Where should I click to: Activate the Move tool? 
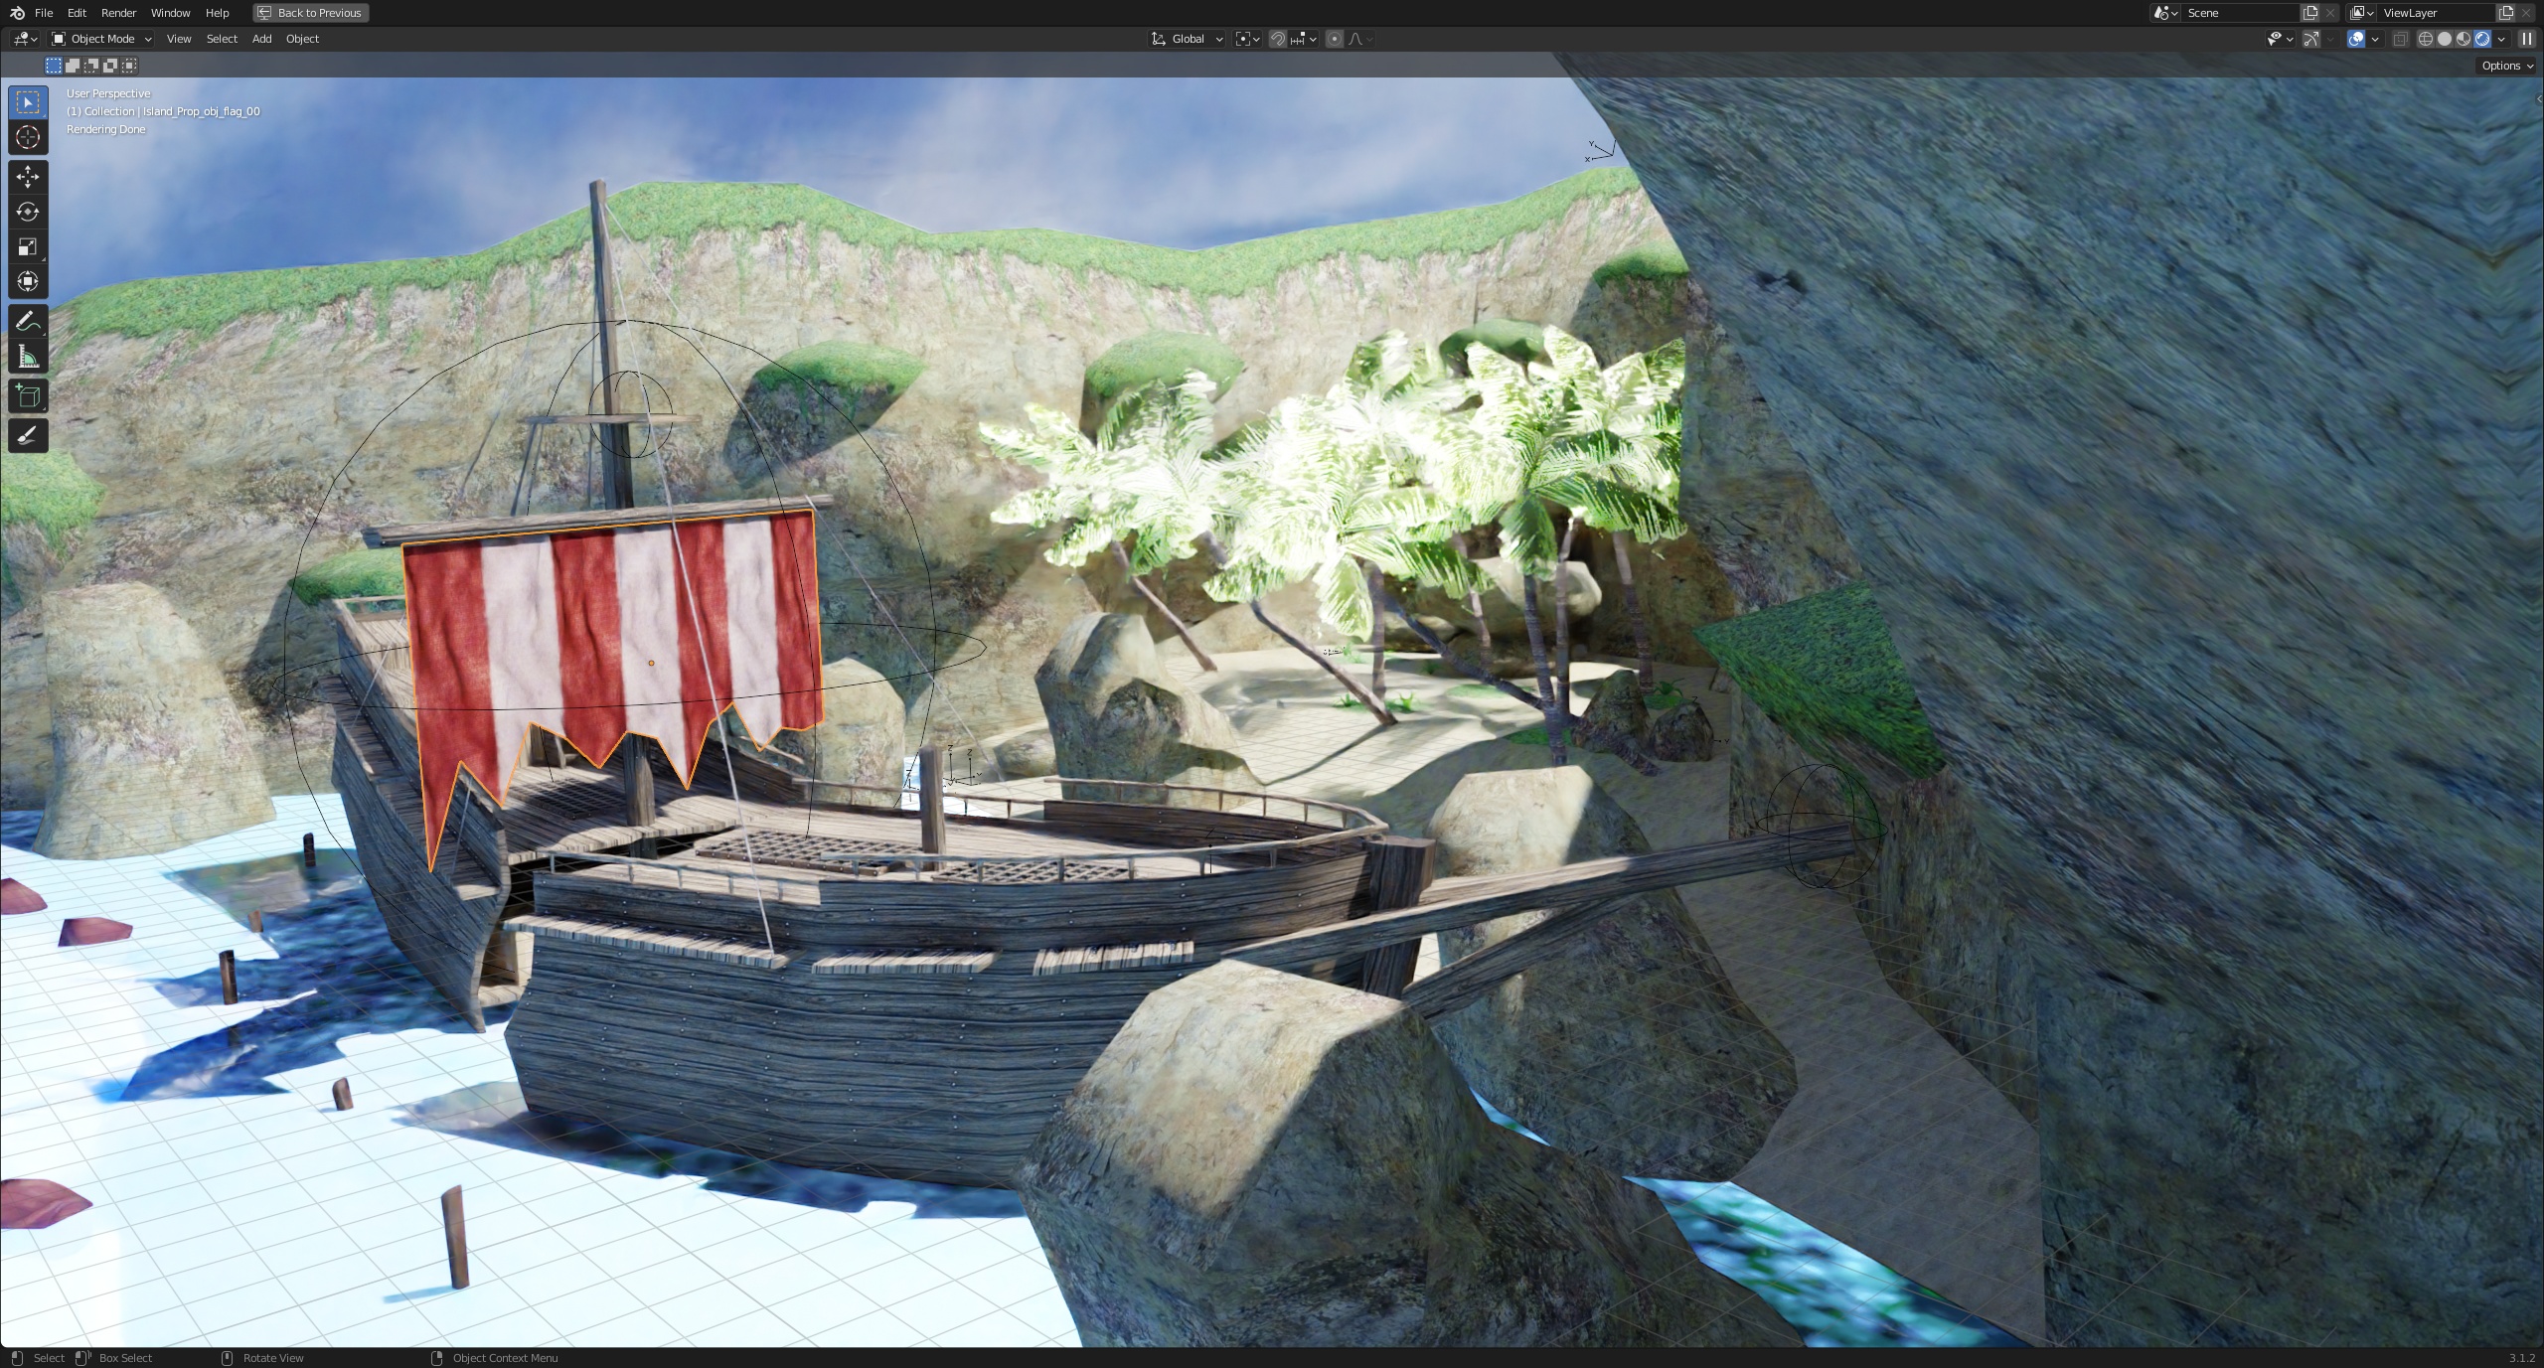[28, 177]
